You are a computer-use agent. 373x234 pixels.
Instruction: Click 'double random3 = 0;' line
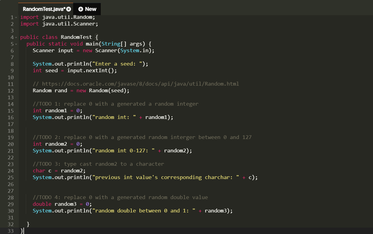click(62, 204)
